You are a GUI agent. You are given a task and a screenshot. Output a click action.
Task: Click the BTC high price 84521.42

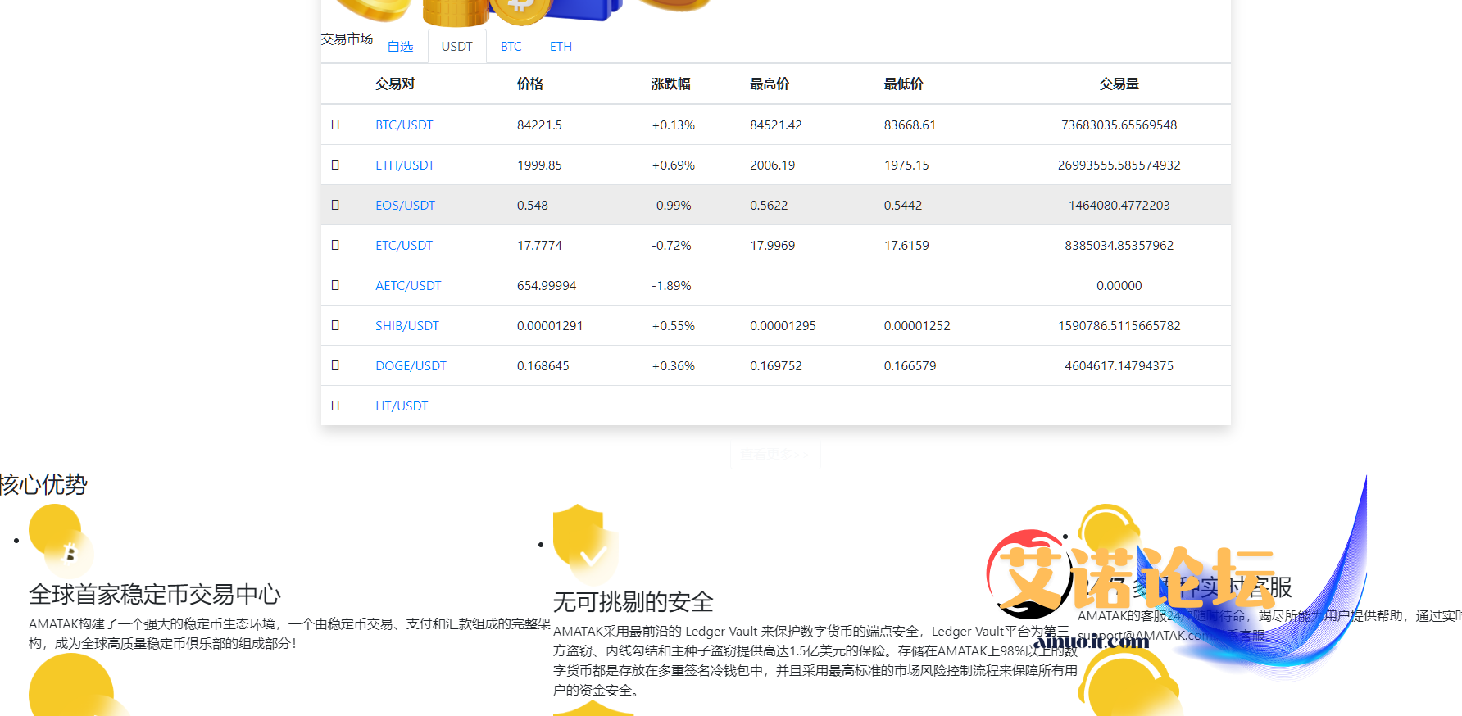tap(776, 125)
